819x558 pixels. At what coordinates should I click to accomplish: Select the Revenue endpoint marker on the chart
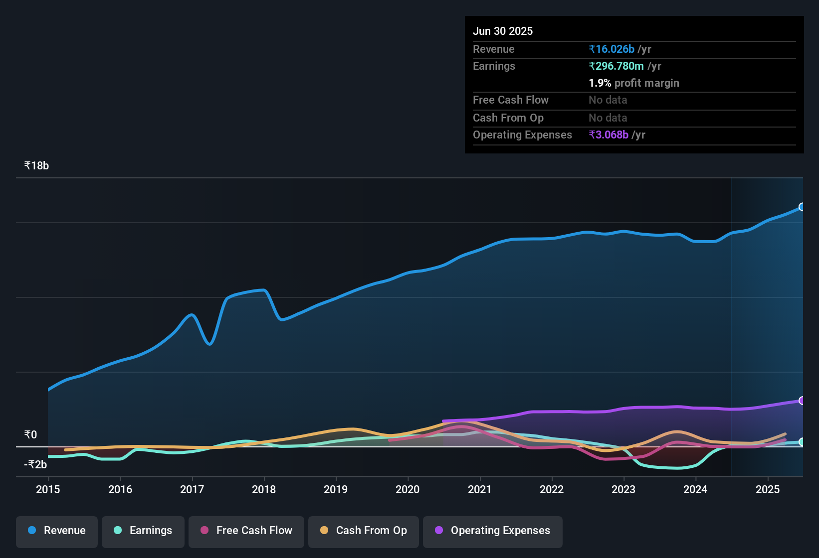[802, 207]
